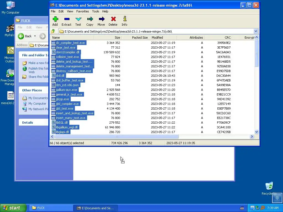Click the clon12compiler.dll file icon
Viewport: 283px width, 212px height.
(53, 52)
